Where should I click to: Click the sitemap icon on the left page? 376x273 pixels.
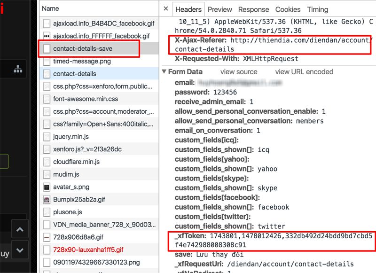18,69
